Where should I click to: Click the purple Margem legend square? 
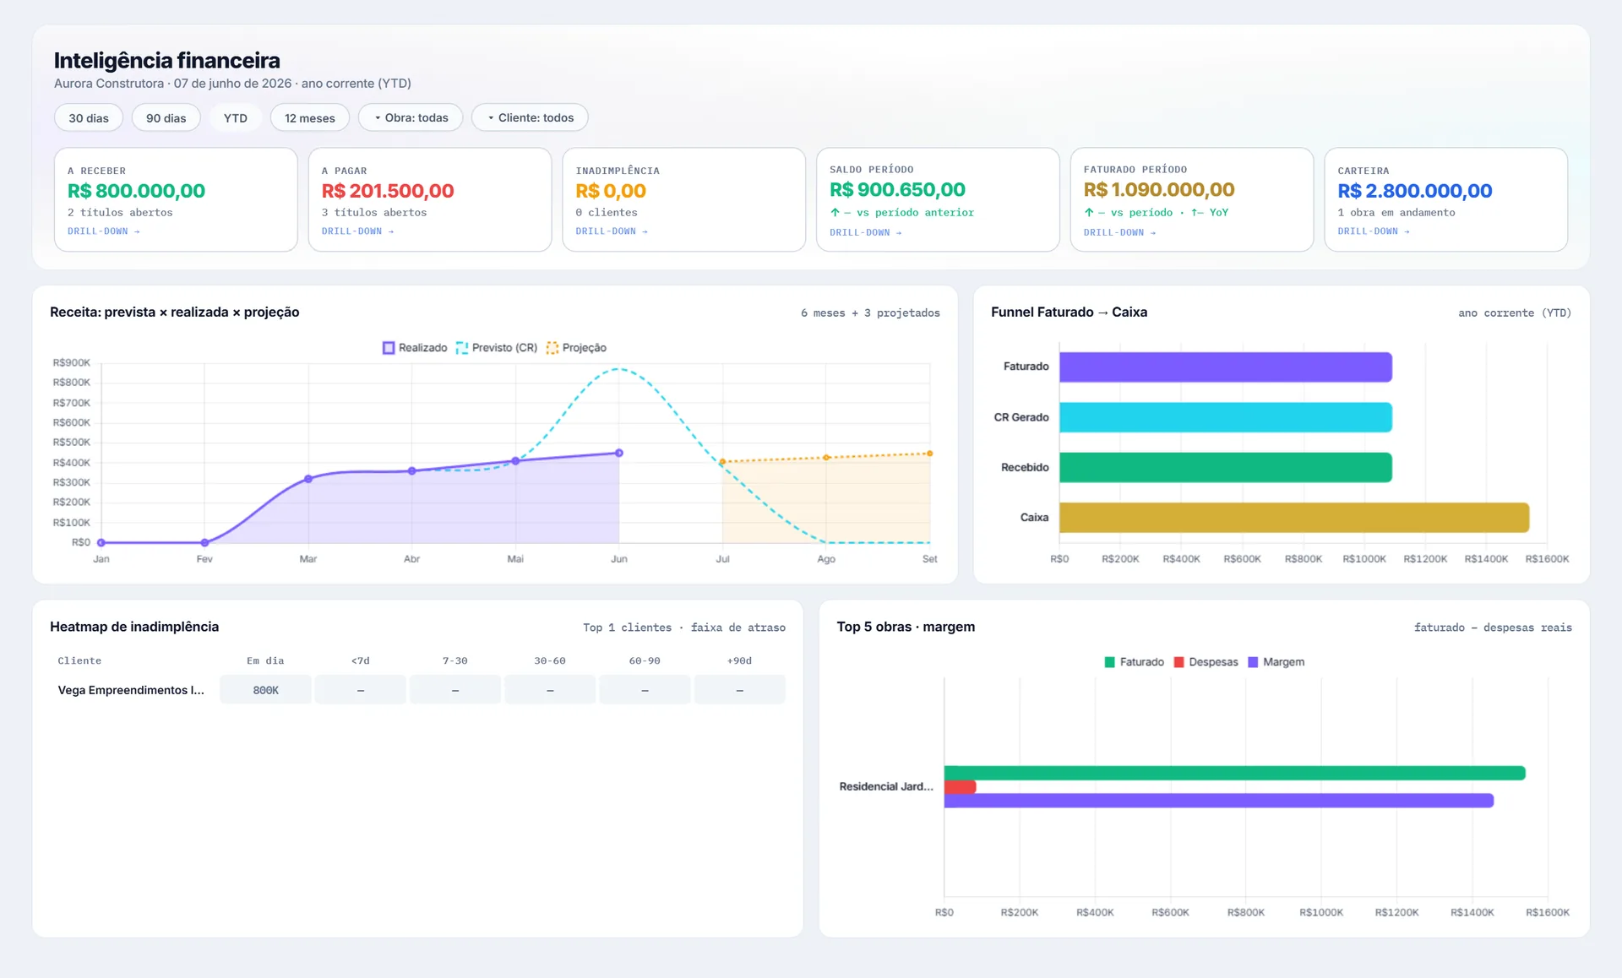point(1253,662)
